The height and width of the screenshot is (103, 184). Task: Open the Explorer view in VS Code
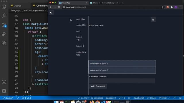pos(4,7)
